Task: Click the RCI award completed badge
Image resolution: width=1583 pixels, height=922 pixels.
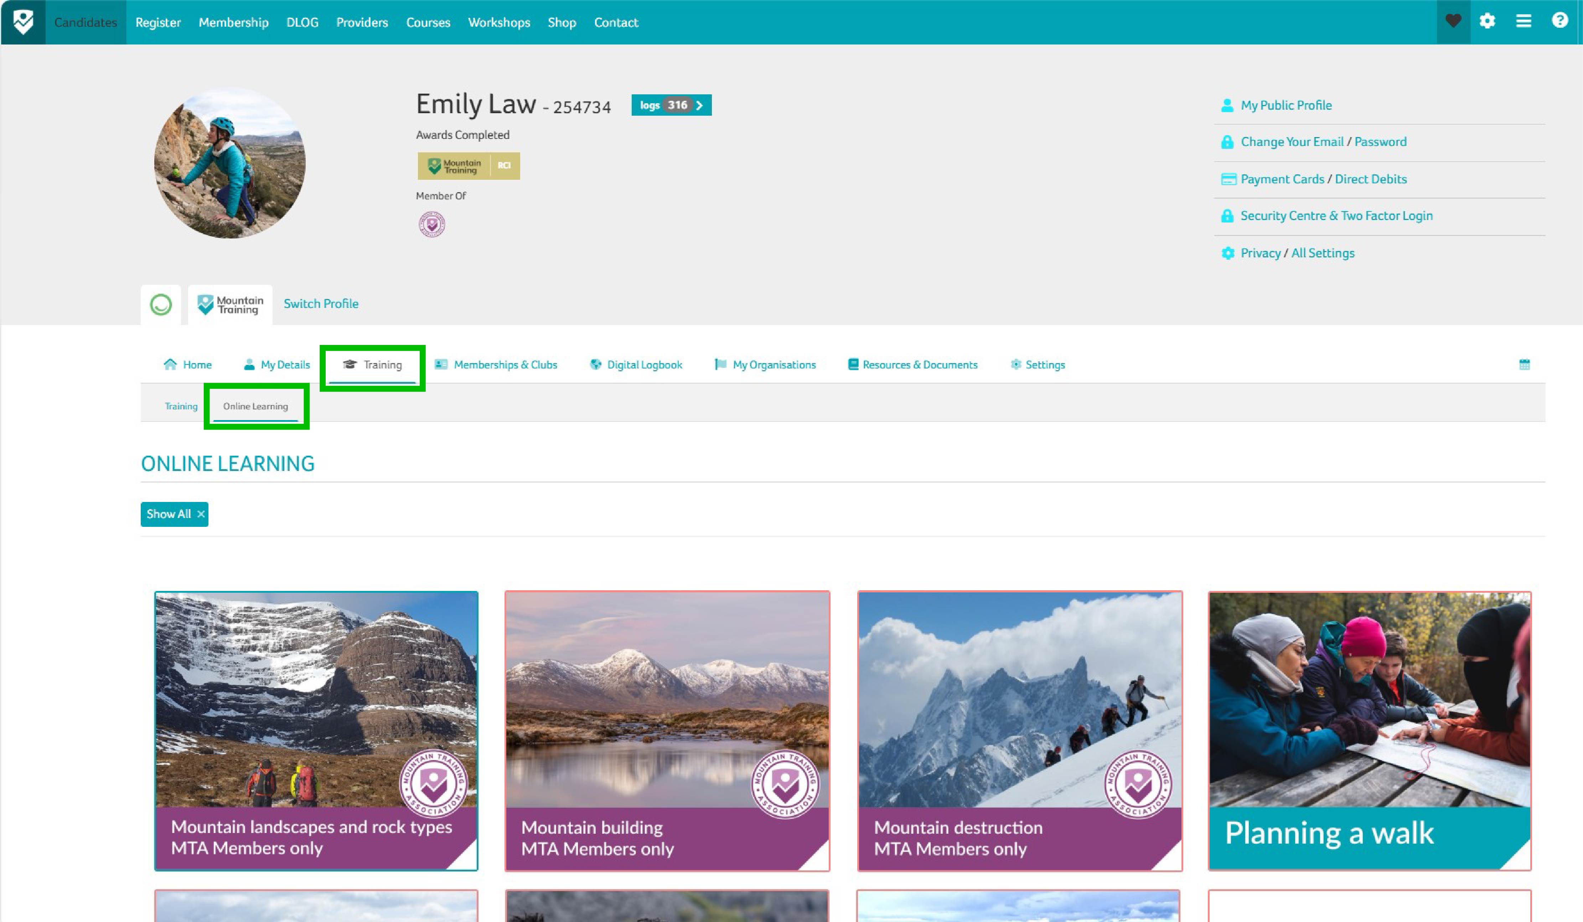Action: click(x=469, y=166)
